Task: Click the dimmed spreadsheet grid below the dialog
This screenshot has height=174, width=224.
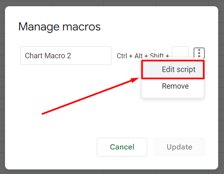Action: 112,172
